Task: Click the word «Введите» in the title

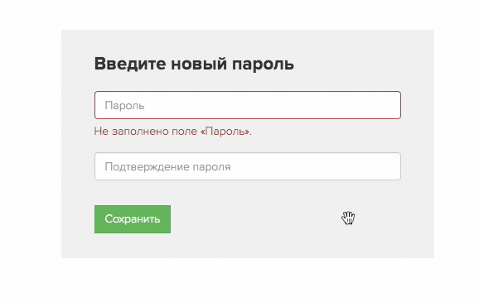Action: pos(130,64)
